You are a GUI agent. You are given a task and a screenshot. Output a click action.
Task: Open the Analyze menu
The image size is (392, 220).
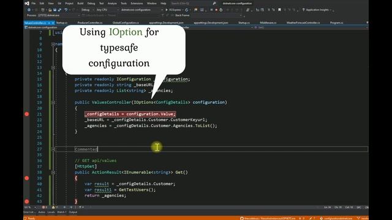112,3
